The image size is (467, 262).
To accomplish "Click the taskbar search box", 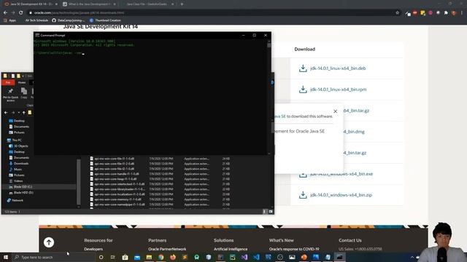I will point(53,257).
